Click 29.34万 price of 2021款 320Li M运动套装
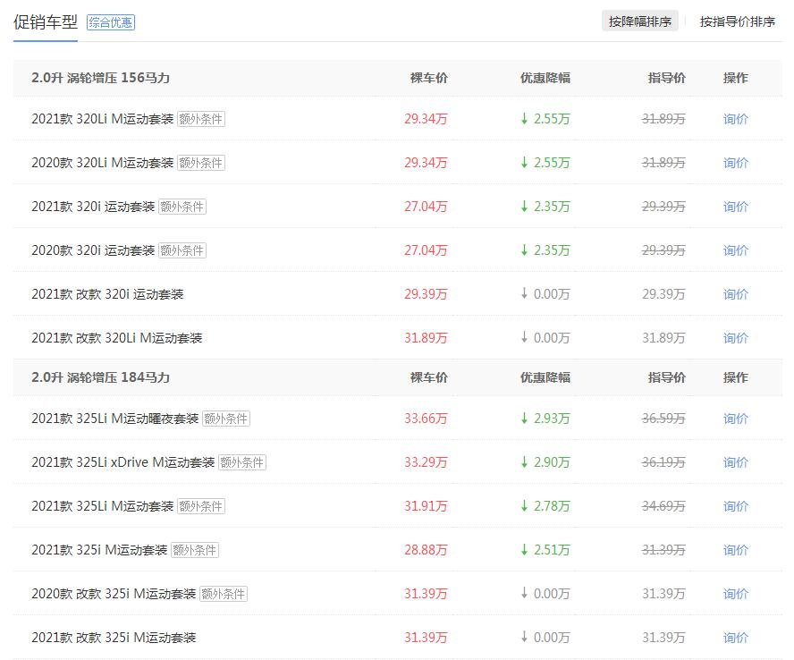The height and width of the screenshot is (660, 794). coord(426,119)
